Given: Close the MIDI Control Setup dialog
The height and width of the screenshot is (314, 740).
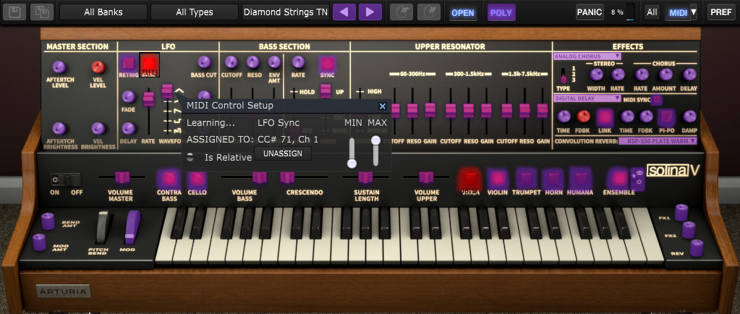Looking at the screenshot, I should tap(382, 106).
